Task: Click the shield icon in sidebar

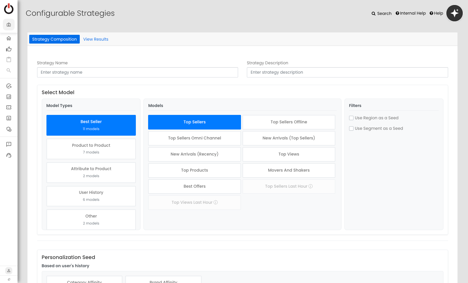Action: [9, 129]
